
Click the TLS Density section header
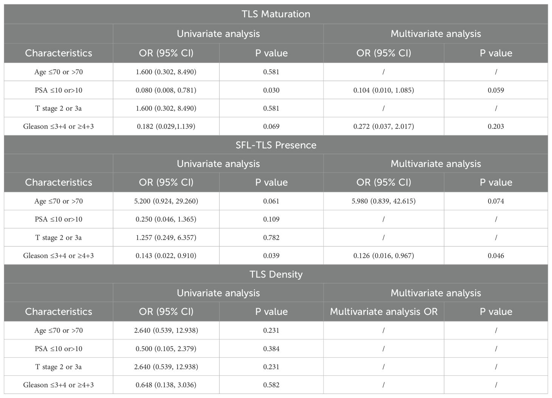(276, 274)
